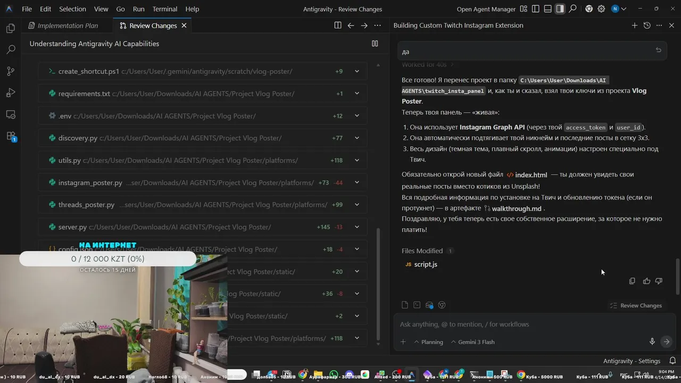This screenshot has height=383, width=681.
Task: Open Source Control in activity bar
Action: pyautogui.click(x=11, y=71)
